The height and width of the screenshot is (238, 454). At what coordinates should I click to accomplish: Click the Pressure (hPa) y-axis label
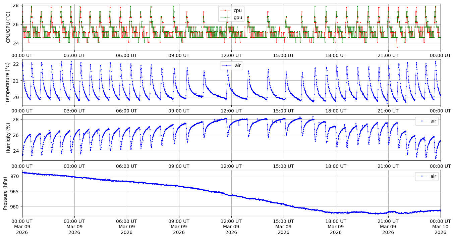pos(5,193)
